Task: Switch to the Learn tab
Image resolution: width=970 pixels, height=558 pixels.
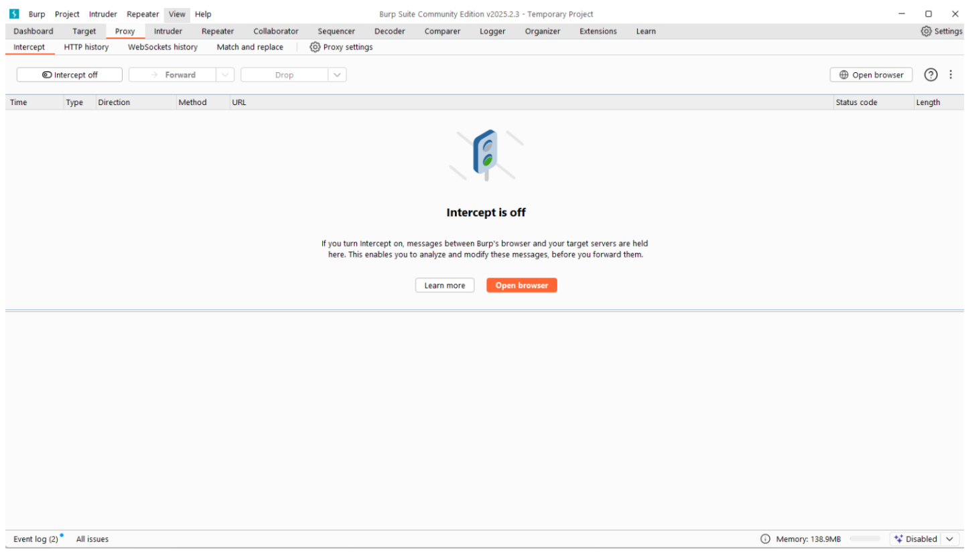Action: coord(646,31)
